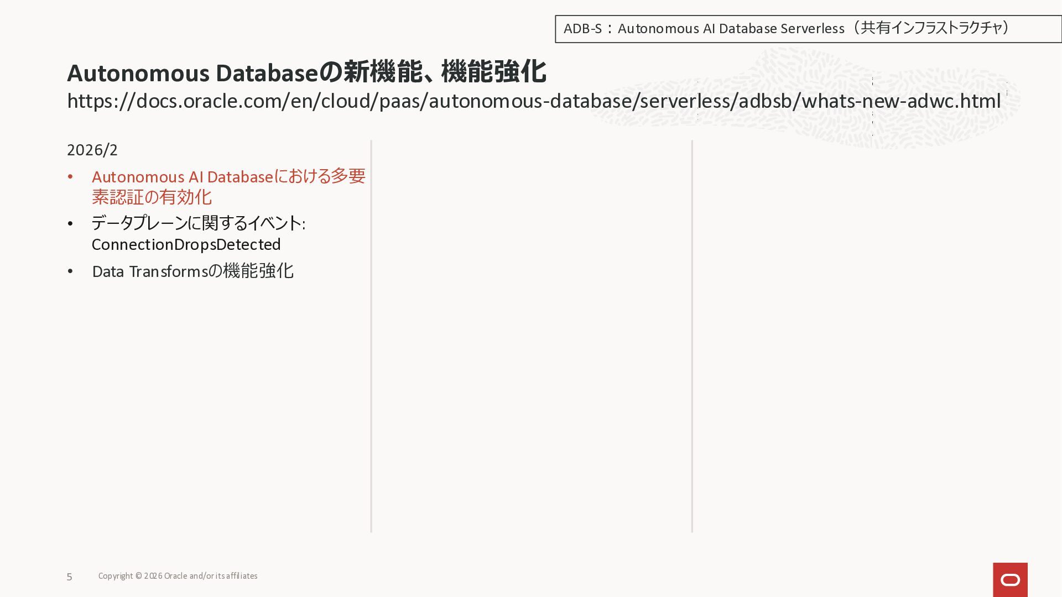The image size is (1062, 597).
Task: Select the Data Transformsの機能強化 bullet
Action: point(192,271)
